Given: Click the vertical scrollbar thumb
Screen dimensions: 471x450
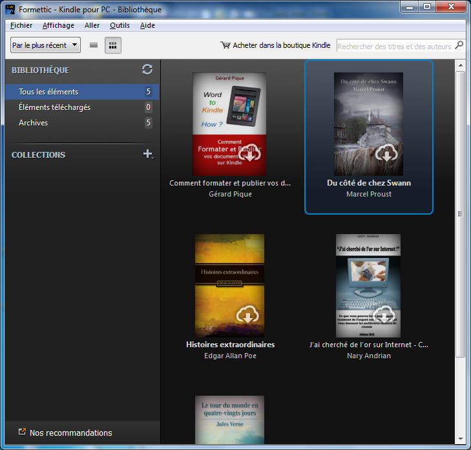Looking at the screenshot, I should click(460, 214).
